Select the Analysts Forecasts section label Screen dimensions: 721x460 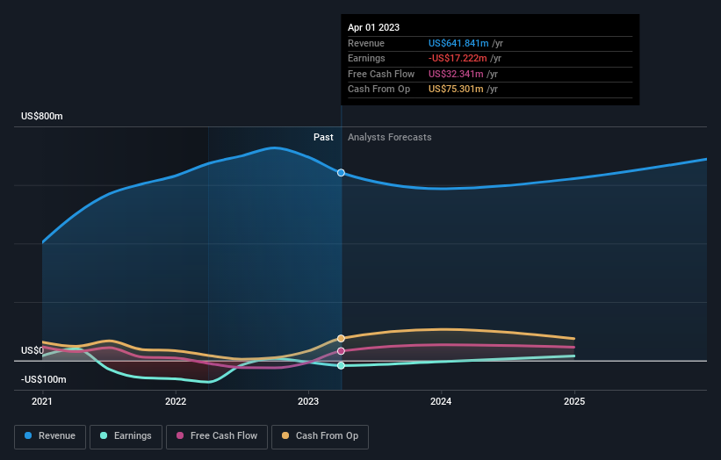(x=389, y=137)
